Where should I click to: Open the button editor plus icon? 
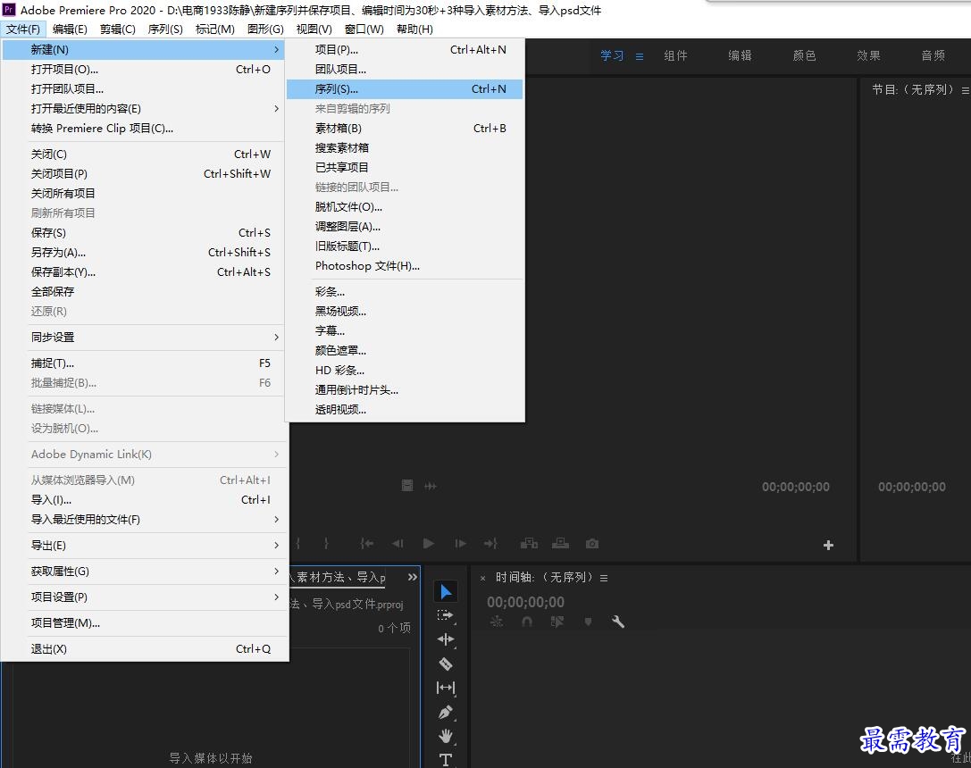click(x=828, y=546)
